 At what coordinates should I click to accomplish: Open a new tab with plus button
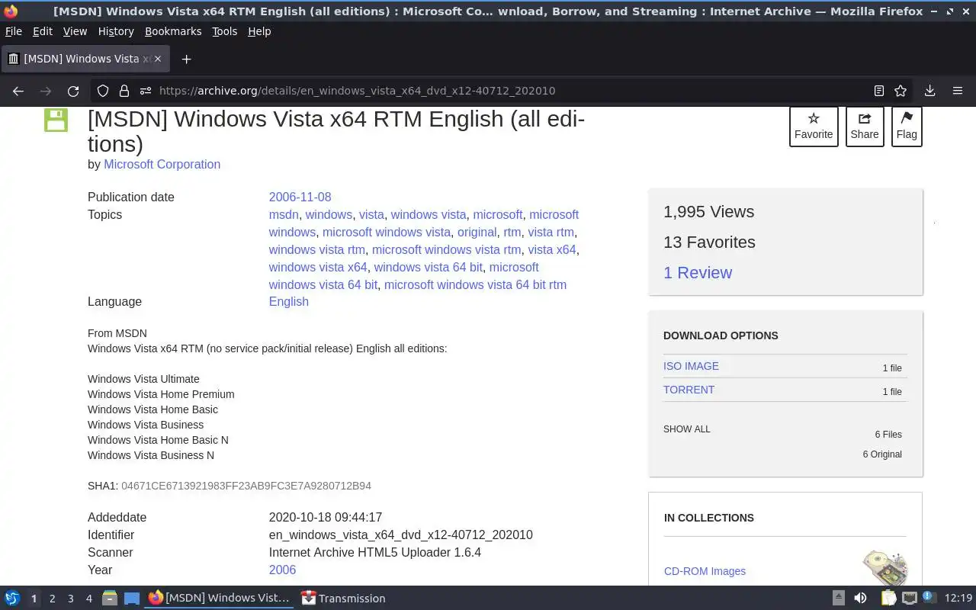coord(186,59)
